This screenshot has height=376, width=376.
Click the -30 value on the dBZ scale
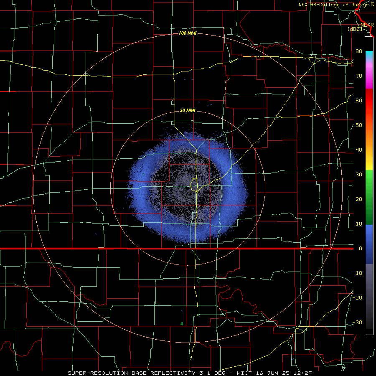(x=357, y=322)
